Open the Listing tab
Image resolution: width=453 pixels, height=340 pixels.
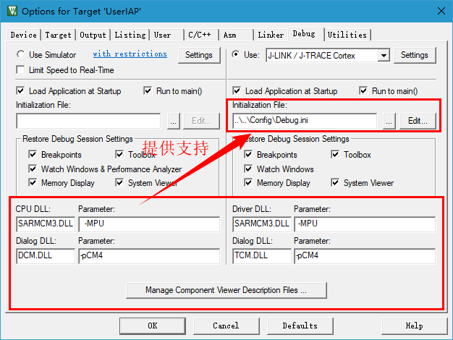(130, 35)
